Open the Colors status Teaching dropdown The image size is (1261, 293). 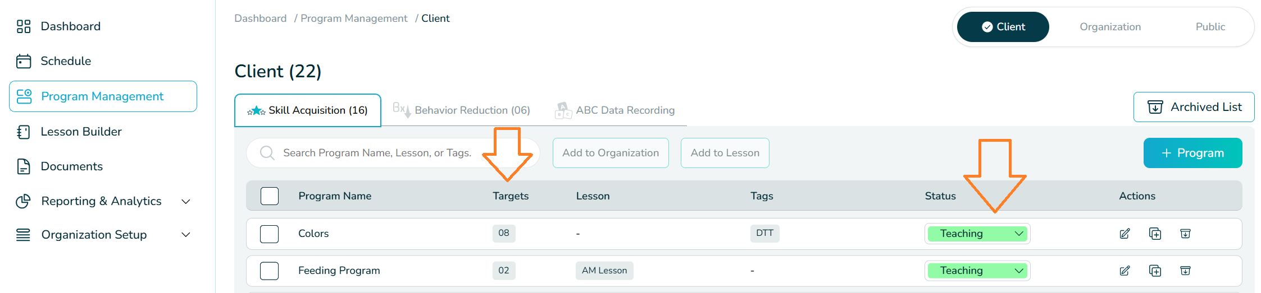click(977, 234)
